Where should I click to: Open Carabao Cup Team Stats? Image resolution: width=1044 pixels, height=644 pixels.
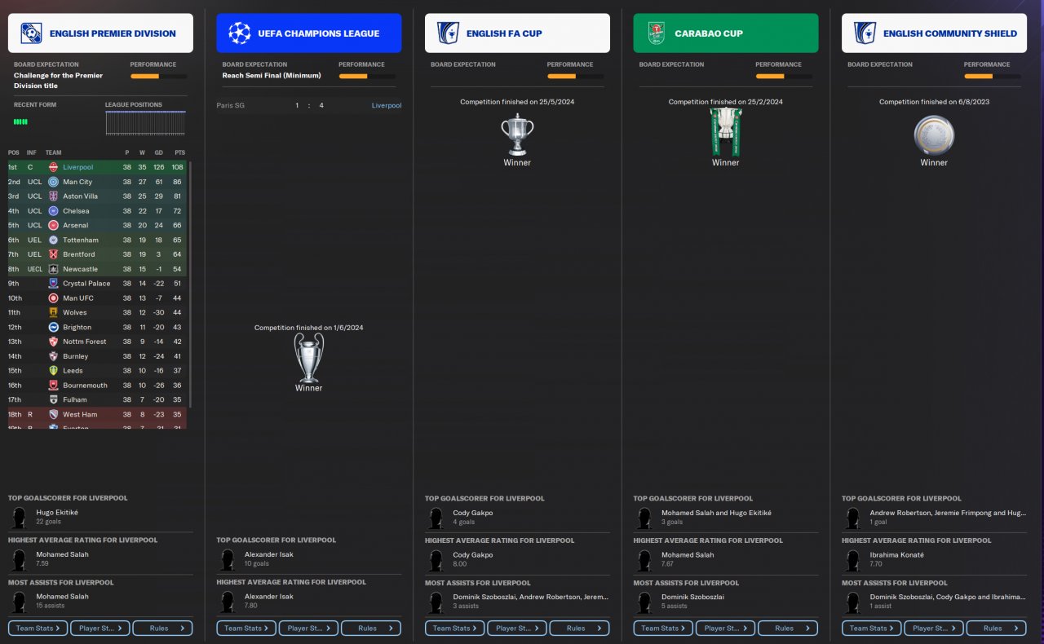(663, 628)
